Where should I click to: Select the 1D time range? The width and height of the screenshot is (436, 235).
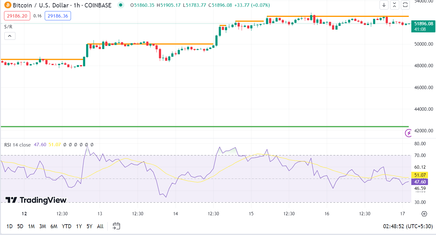coord(10,226)
